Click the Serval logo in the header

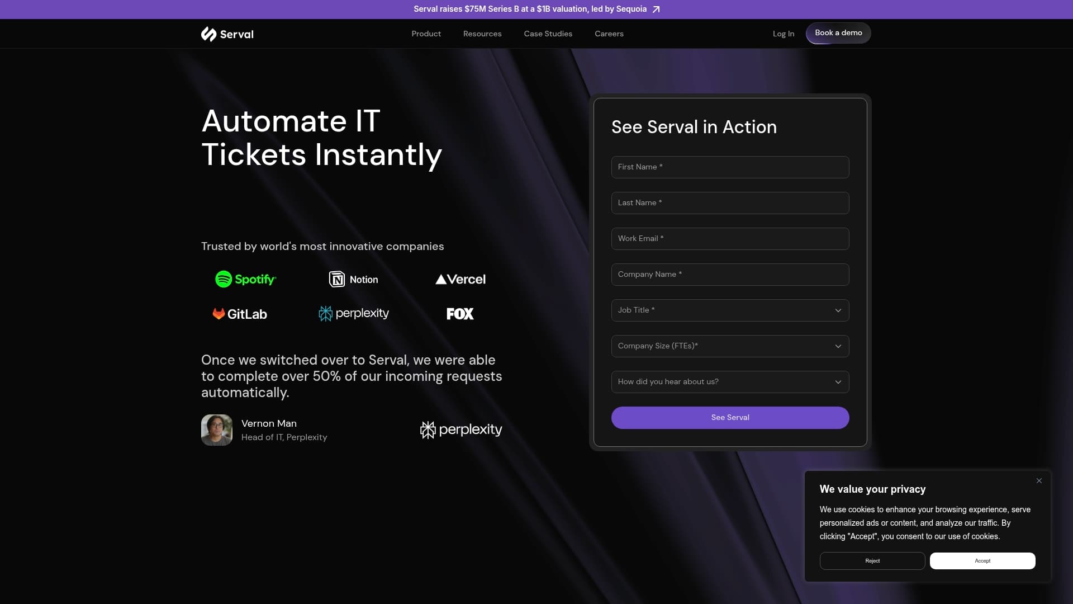227,34
